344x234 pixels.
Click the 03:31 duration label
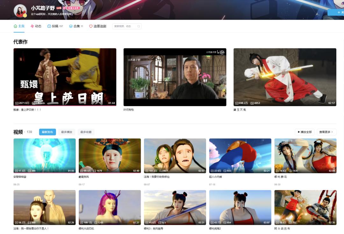click(201, 223)
